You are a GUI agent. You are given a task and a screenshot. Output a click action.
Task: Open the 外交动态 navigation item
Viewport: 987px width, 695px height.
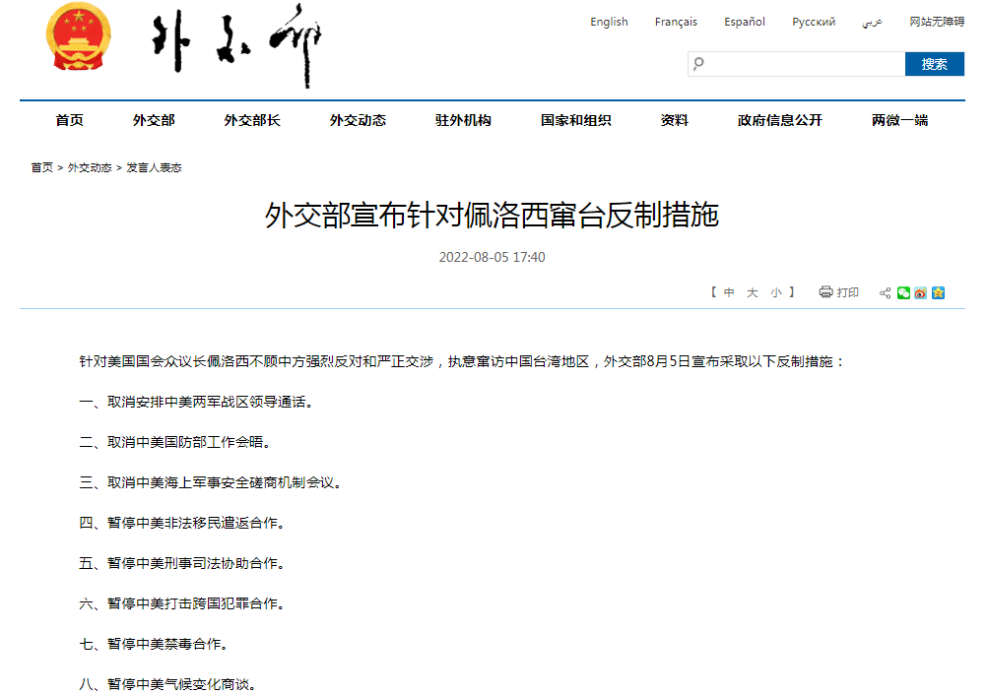358,120
